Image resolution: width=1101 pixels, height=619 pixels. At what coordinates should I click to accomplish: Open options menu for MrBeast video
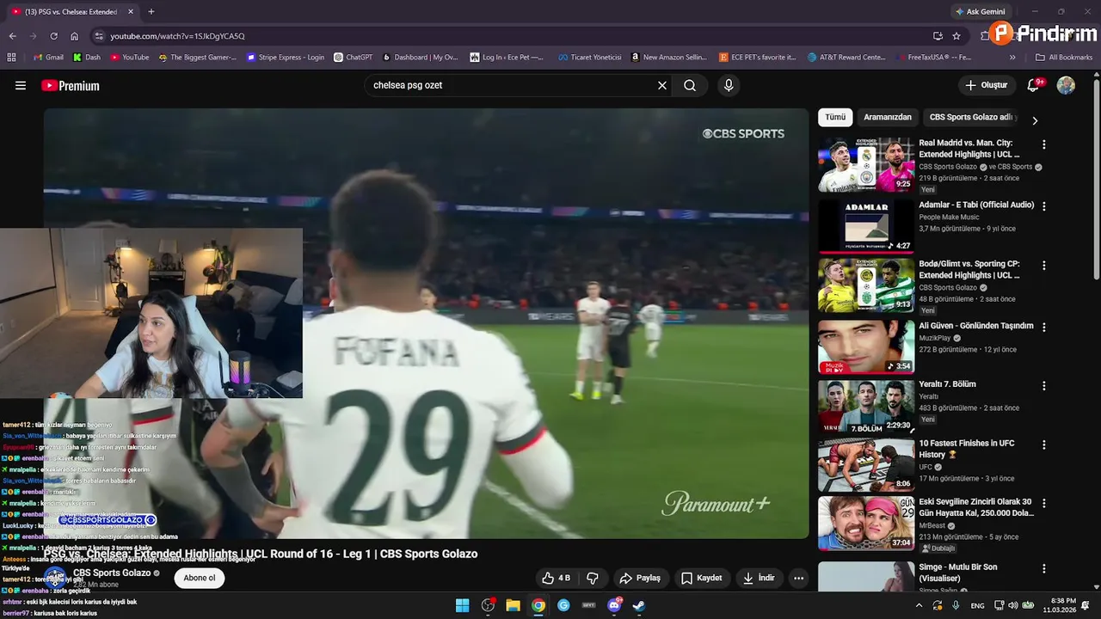[1044, 504]
